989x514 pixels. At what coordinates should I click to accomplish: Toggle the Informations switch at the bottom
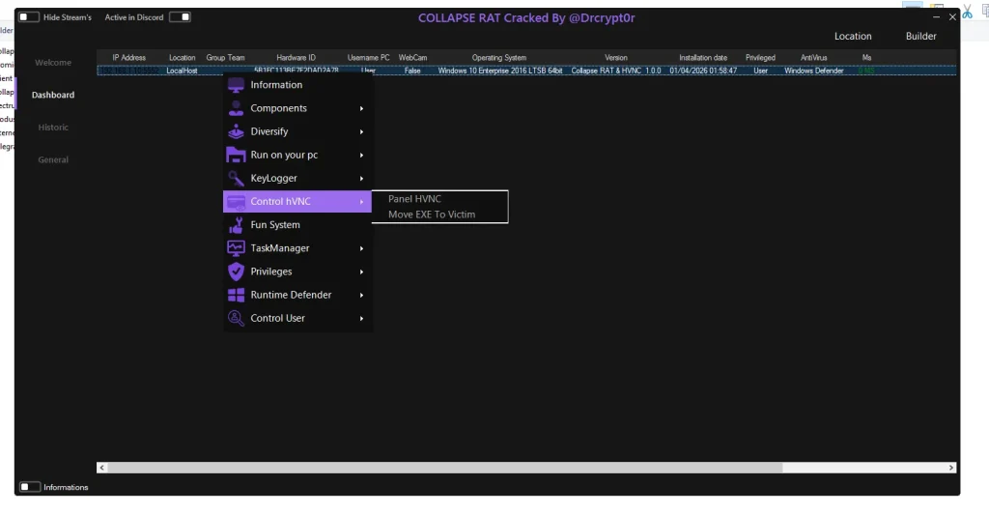click(30, 487)
